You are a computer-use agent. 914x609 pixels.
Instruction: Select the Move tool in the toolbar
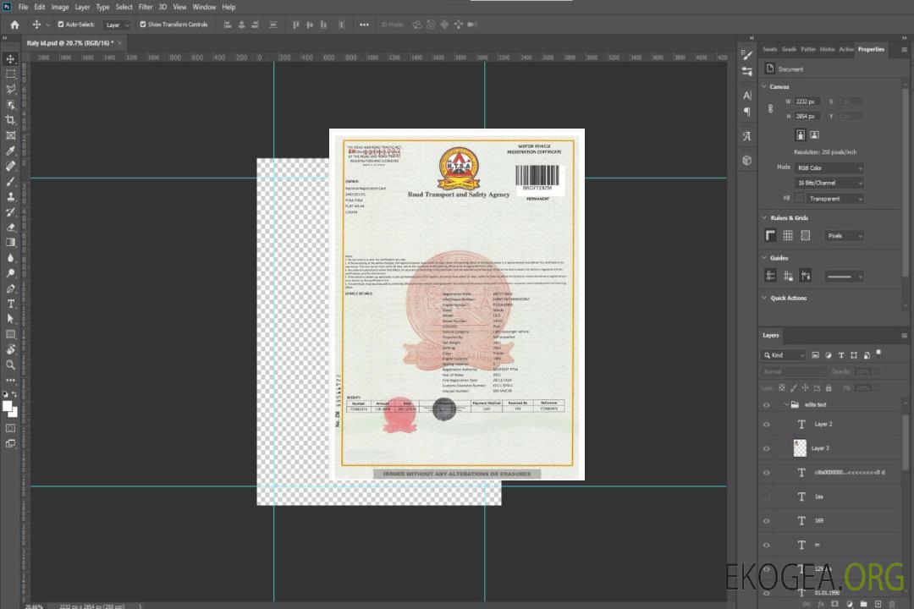pos(11,59)
